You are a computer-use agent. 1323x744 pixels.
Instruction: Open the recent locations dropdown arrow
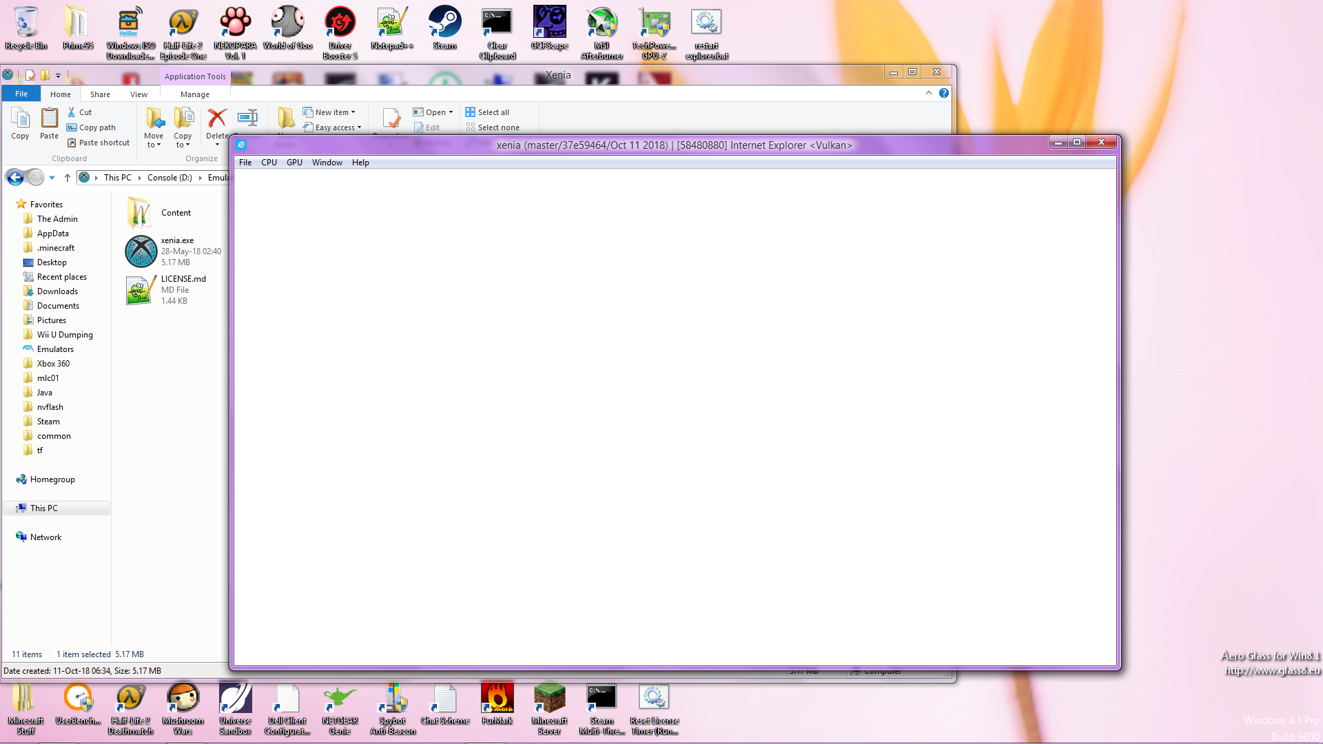coord(52,178)
